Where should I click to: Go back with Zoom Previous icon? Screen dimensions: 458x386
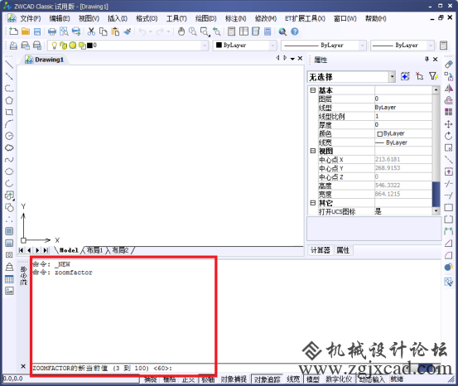click(x=216, y=31)
